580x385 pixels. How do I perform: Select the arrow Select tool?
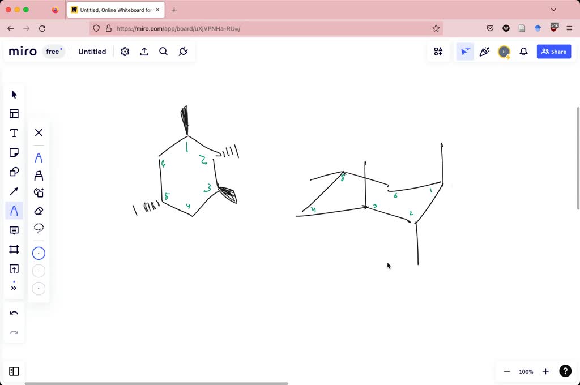(x=14, y=94)
